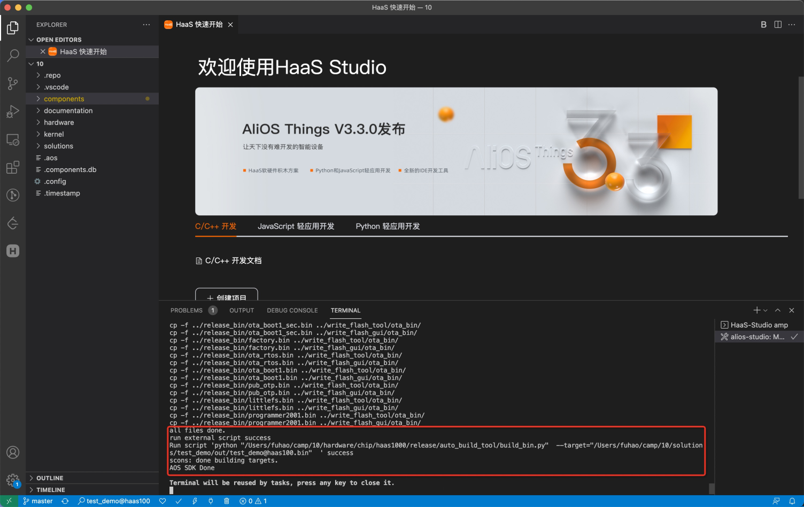Maximize the panel with the up chevron
This screenshot has width=804, height=507.
[x=778, y=310]
